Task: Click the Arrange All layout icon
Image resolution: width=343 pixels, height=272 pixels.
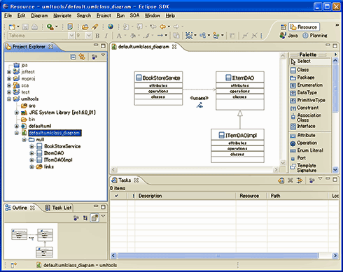Action: [x=202, y=36]
